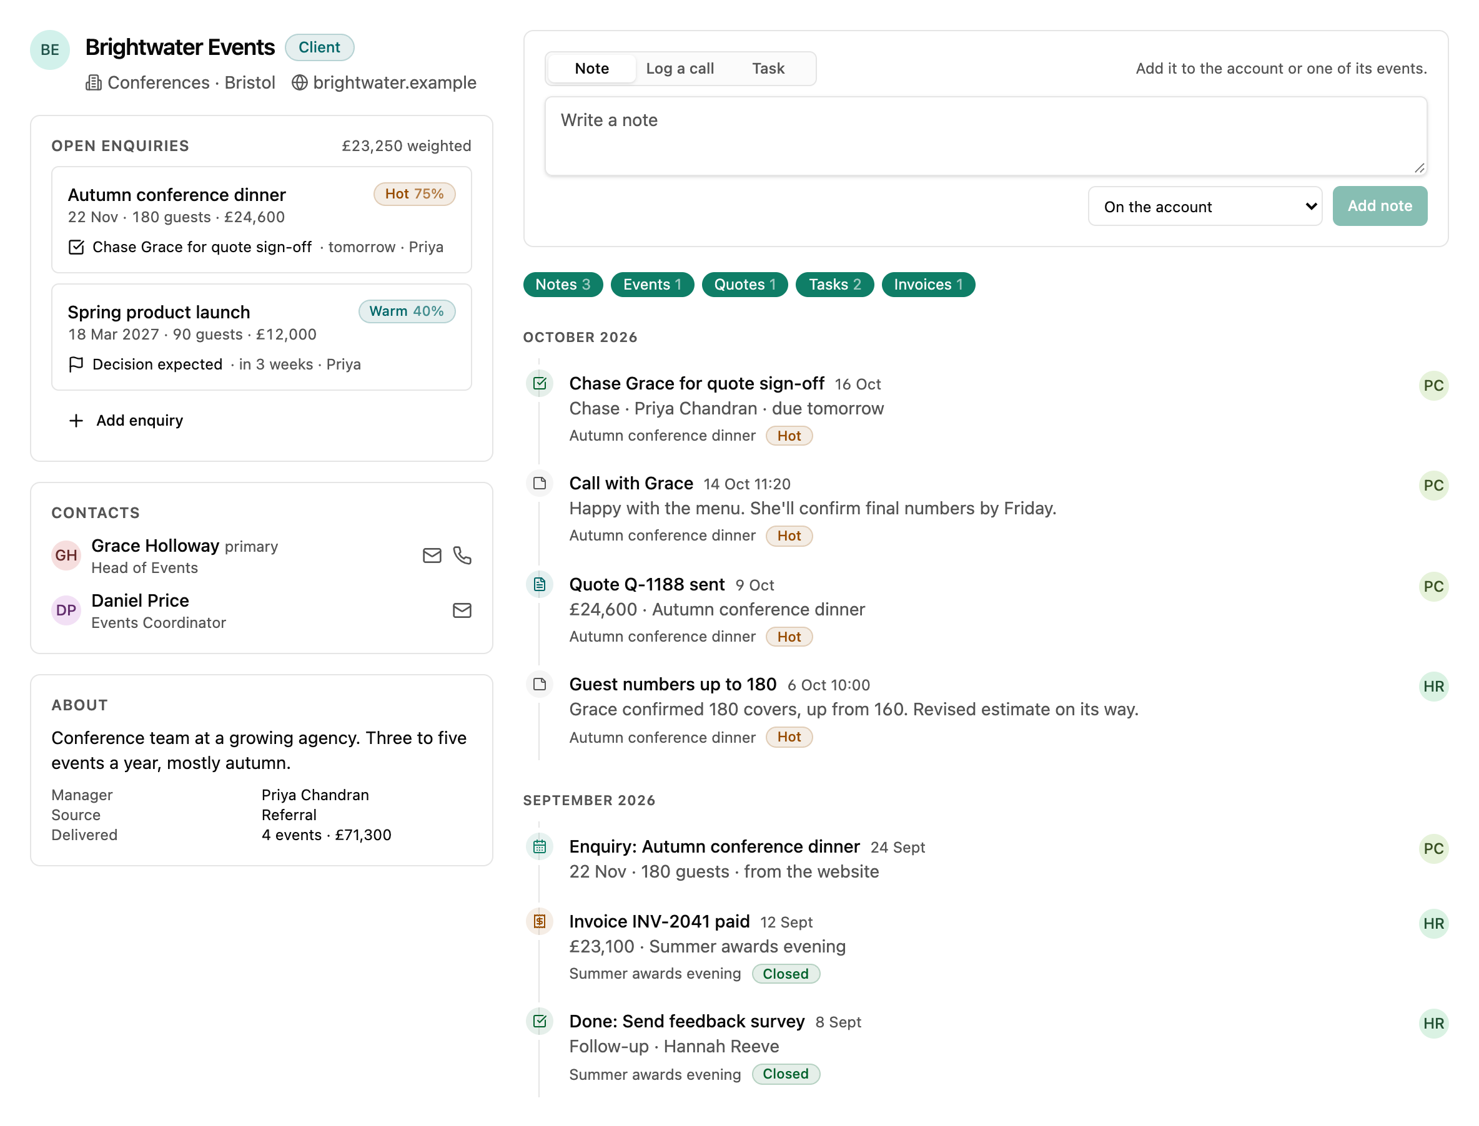
Task: Call Grace Holloway via phone icon
Action: pos(462,556)
